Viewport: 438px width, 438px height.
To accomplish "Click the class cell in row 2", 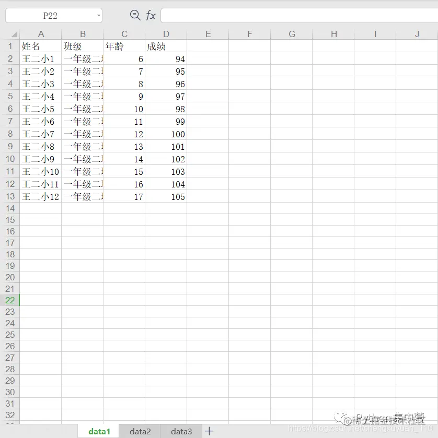I will [83, 58].
